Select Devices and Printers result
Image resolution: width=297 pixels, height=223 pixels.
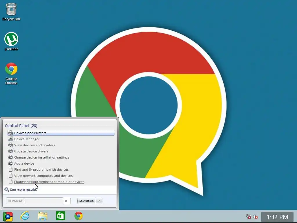(61, 133)
